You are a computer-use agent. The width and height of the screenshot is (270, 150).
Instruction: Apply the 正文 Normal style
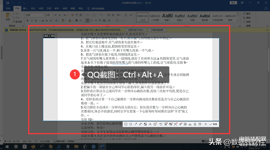point(142,17)
